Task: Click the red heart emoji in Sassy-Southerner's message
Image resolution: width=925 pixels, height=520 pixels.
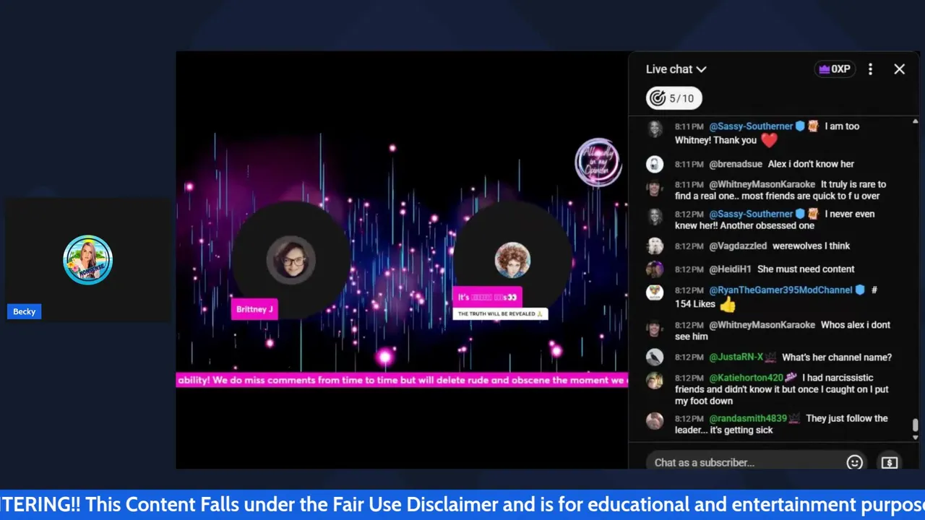Action: click(769, 140)
